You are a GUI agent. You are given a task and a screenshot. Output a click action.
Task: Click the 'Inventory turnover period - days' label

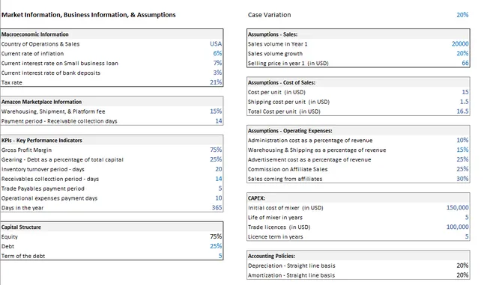pyautogui.click(x=43, y=169)
